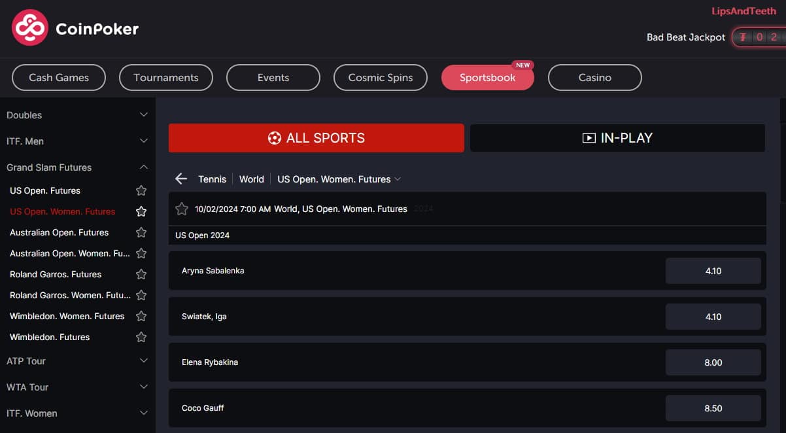Star the Australian Open. Futures league
Image resolution: width=786 pixels, height=433 pixels.
point(141,233)
